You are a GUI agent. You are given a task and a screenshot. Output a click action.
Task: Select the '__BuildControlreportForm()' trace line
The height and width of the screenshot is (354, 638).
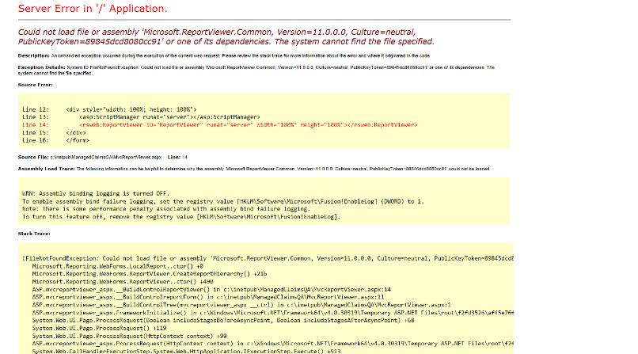click(208, 298)
